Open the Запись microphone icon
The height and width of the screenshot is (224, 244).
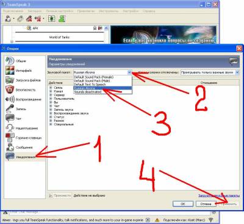click(10, 109)
